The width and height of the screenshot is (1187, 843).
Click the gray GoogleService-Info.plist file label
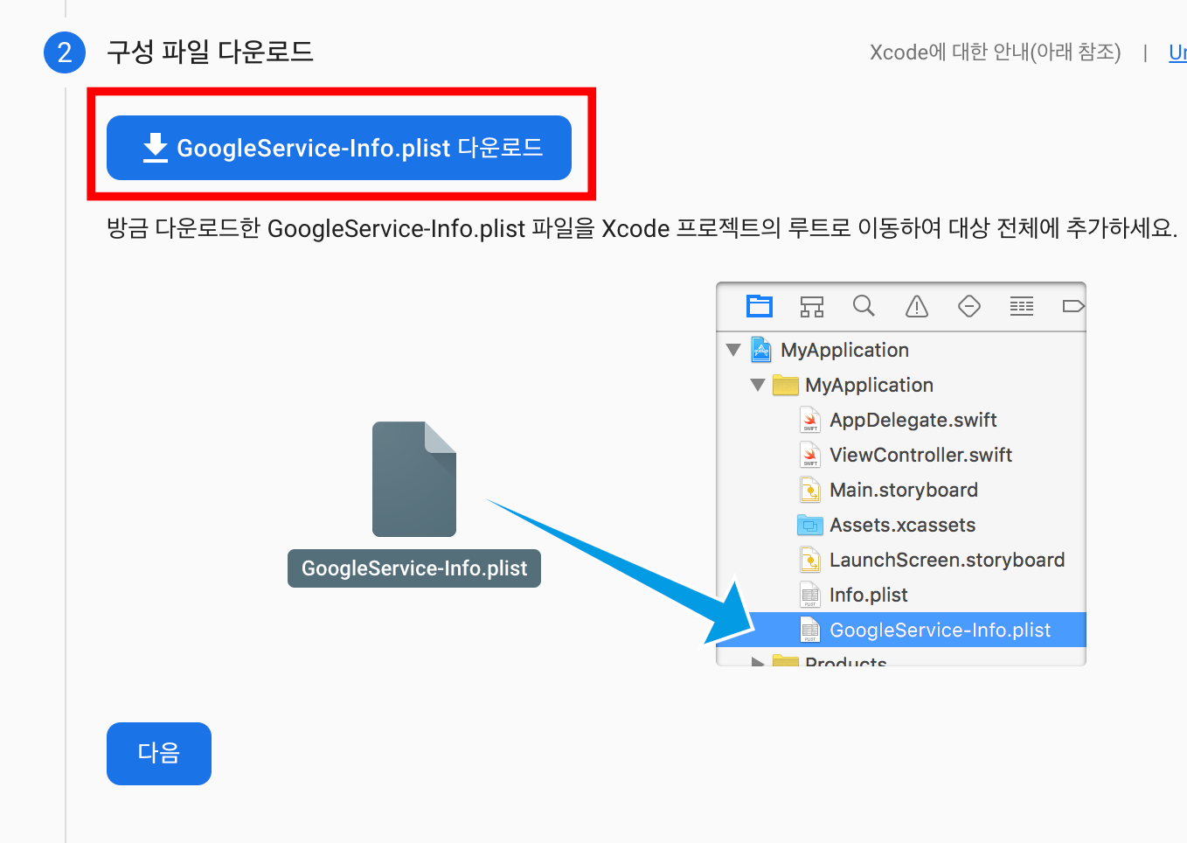(414, 568)
